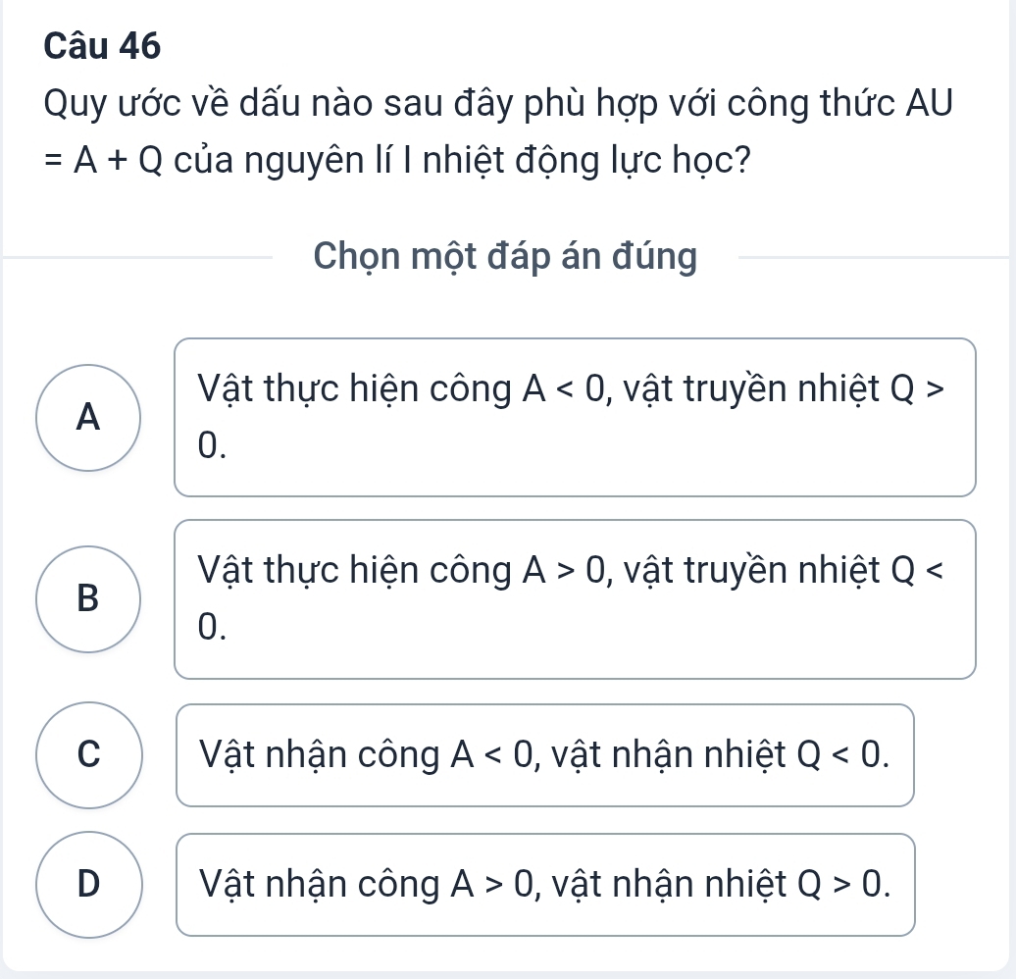Click 'vật nhận nhiệt Q < 0.' in answer C
This screenshot has width=1016, height=979.
[721, 755]
